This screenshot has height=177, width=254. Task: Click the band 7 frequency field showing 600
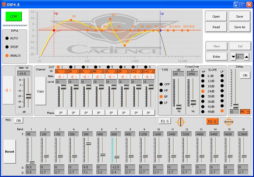point(116,135)
